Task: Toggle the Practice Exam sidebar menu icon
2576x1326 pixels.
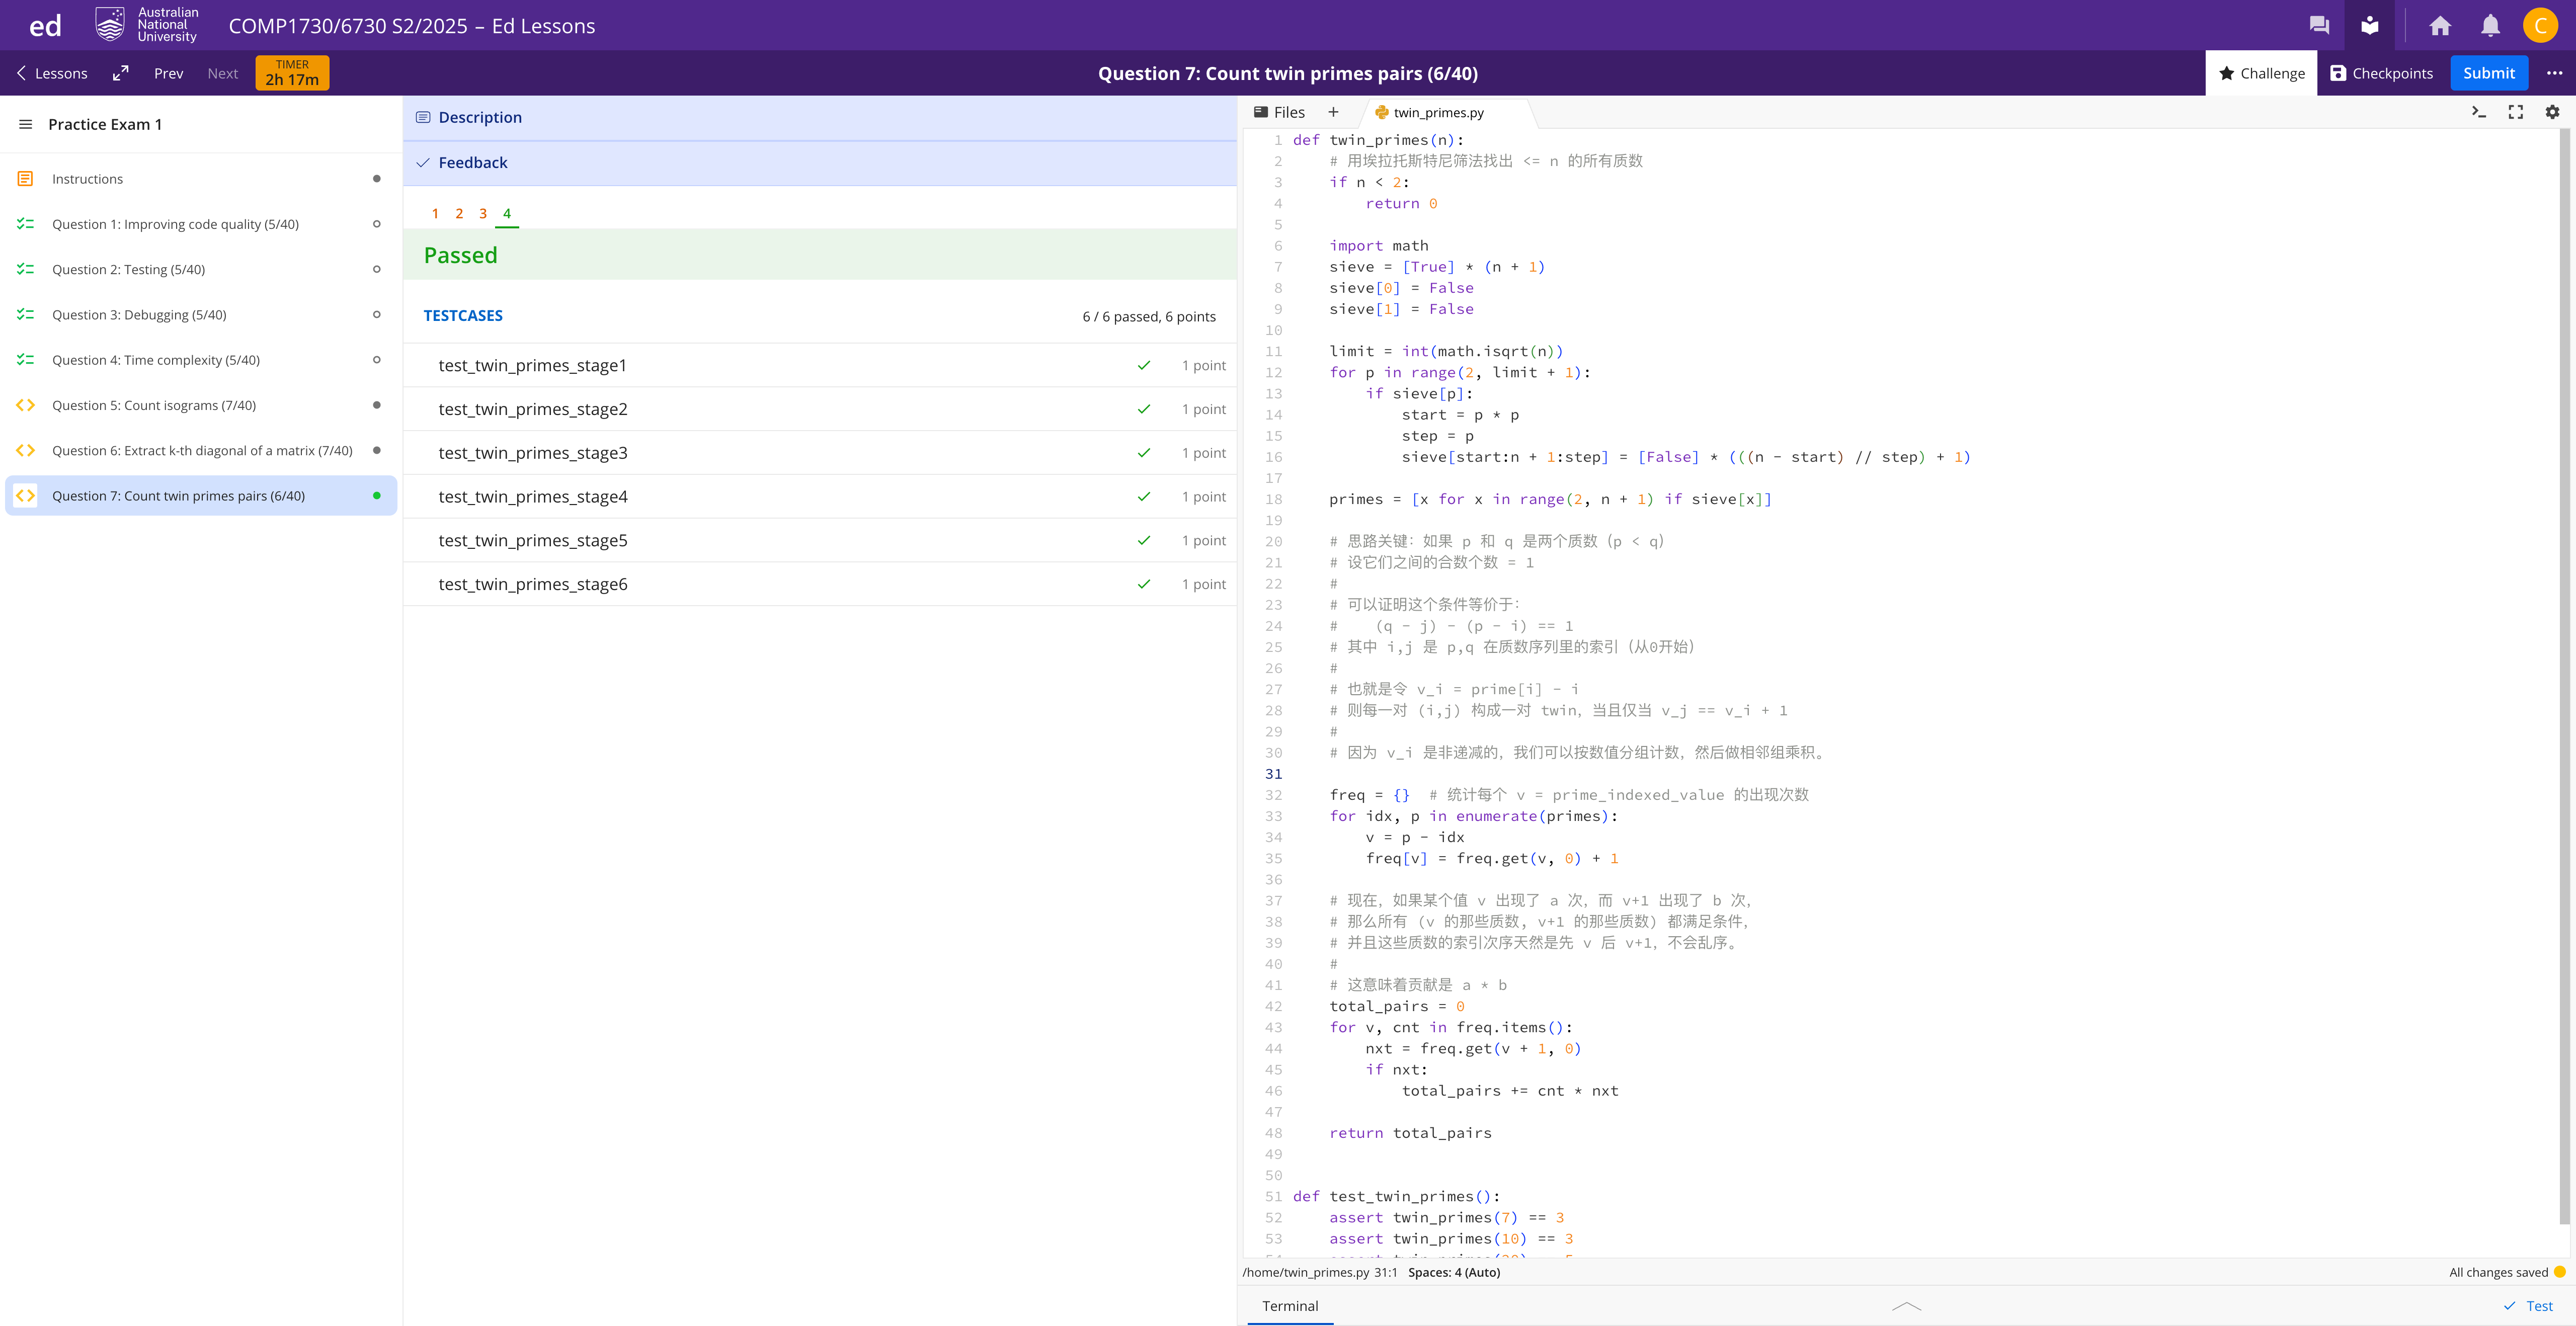Action: [x=25, y=124]
